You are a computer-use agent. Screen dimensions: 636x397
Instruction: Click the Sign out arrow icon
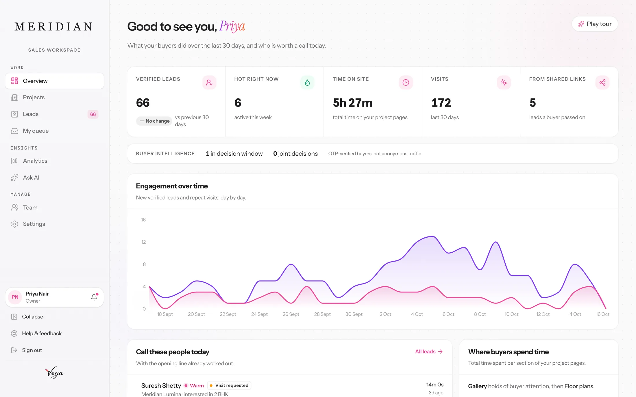pos(14,350)
